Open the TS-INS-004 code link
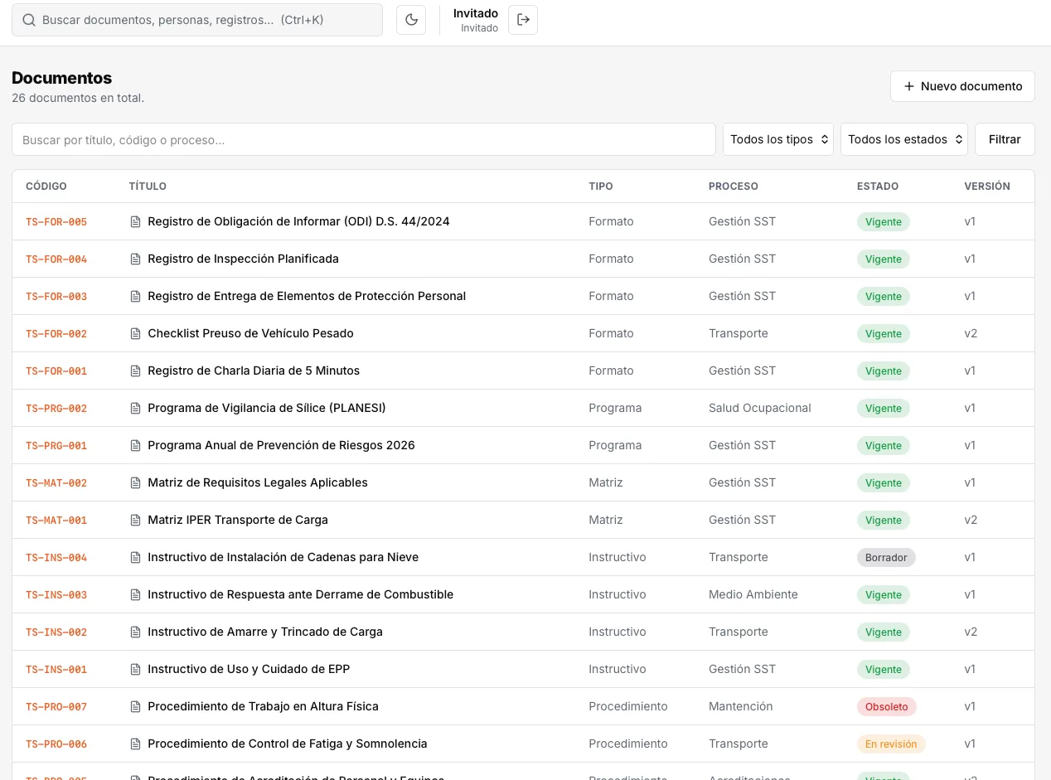Viewport: 1051px width, 780px height. [x=56, y=558]
